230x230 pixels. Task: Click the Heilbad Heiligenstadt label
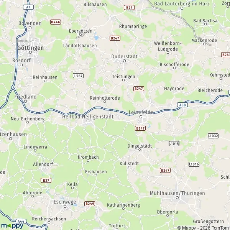point(88,117)
